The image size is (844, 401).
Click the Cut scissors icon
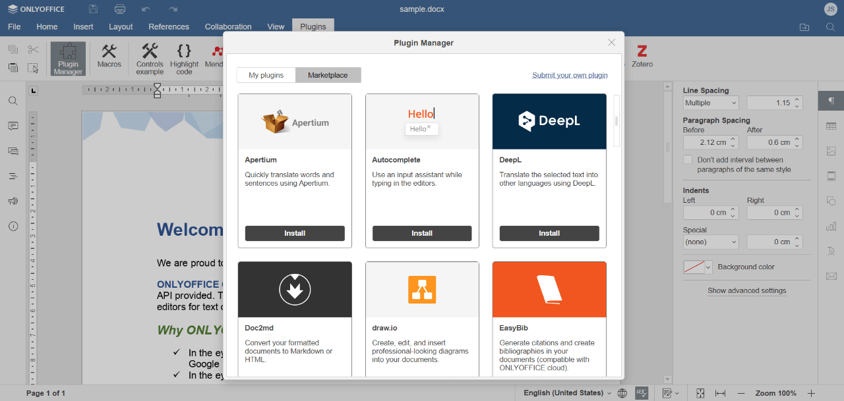(34, 49)
